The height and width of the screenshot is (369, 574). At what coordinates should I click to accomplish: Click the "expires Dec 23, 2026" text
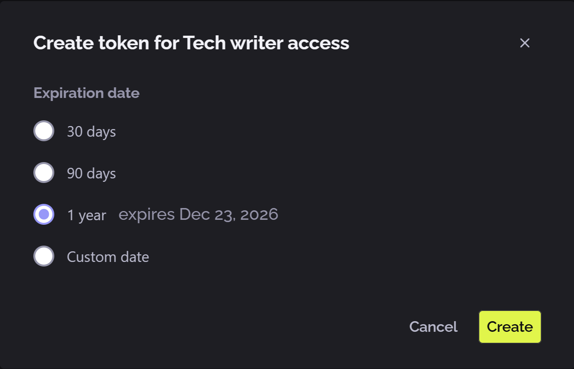tap(198, 214)
